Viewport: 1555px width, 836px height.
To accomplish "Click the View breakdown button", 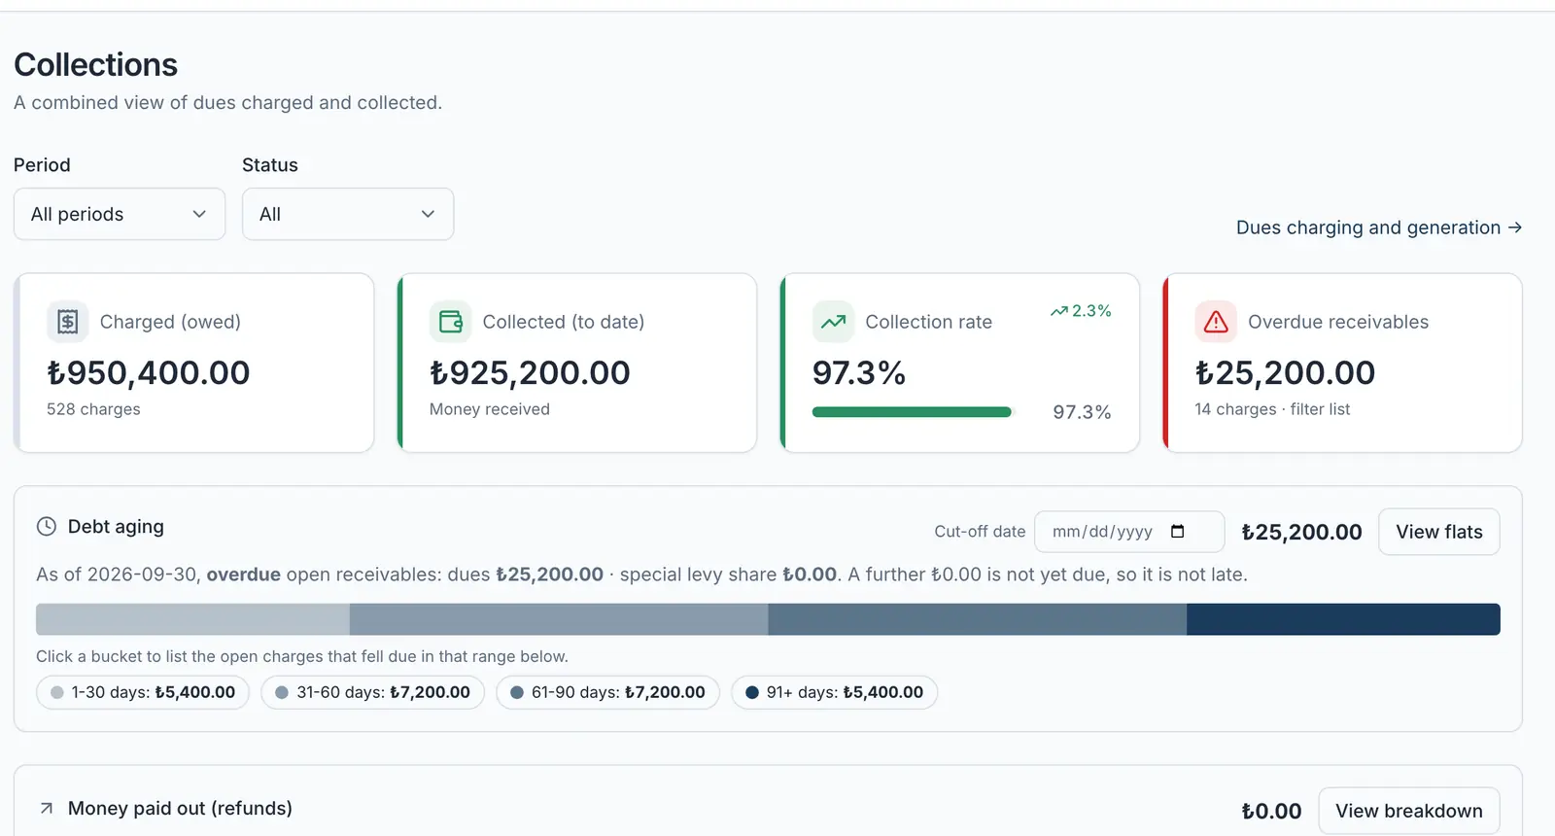I will 1409,811.
